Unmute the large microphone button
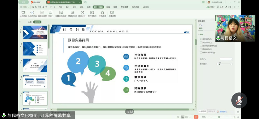The image size is (259, 119). 239,100
